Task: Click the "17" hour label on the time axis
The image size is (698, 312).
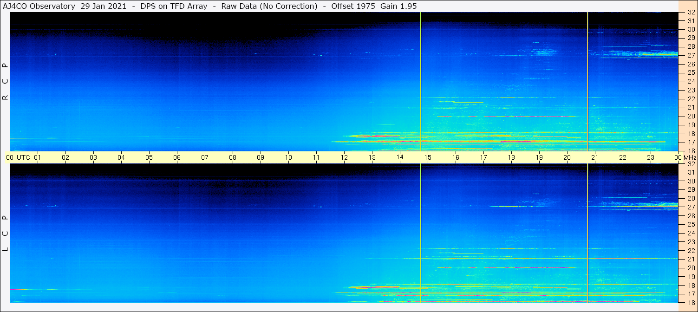Action: [483, 157]
